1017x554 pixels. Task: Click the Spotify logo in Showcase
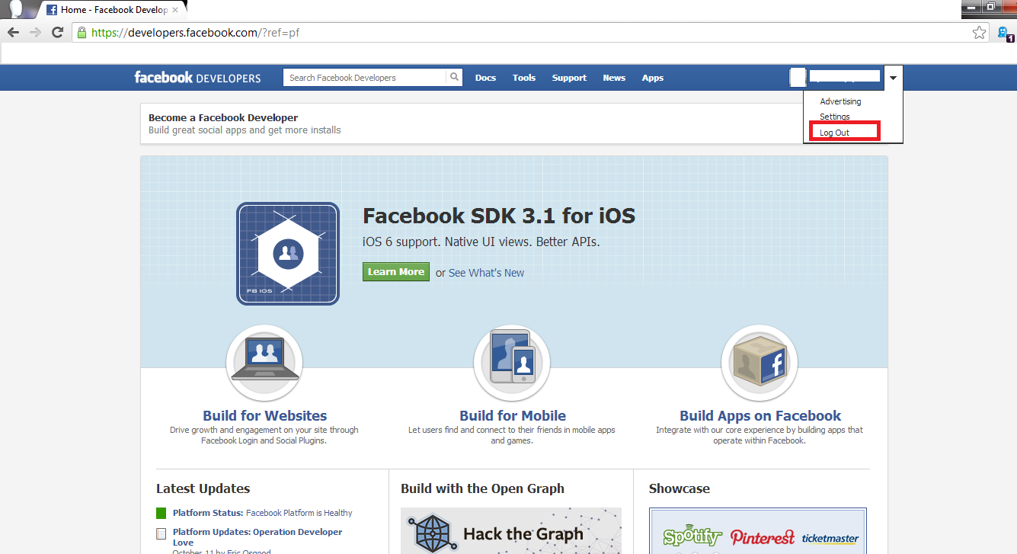click(692, 536)
